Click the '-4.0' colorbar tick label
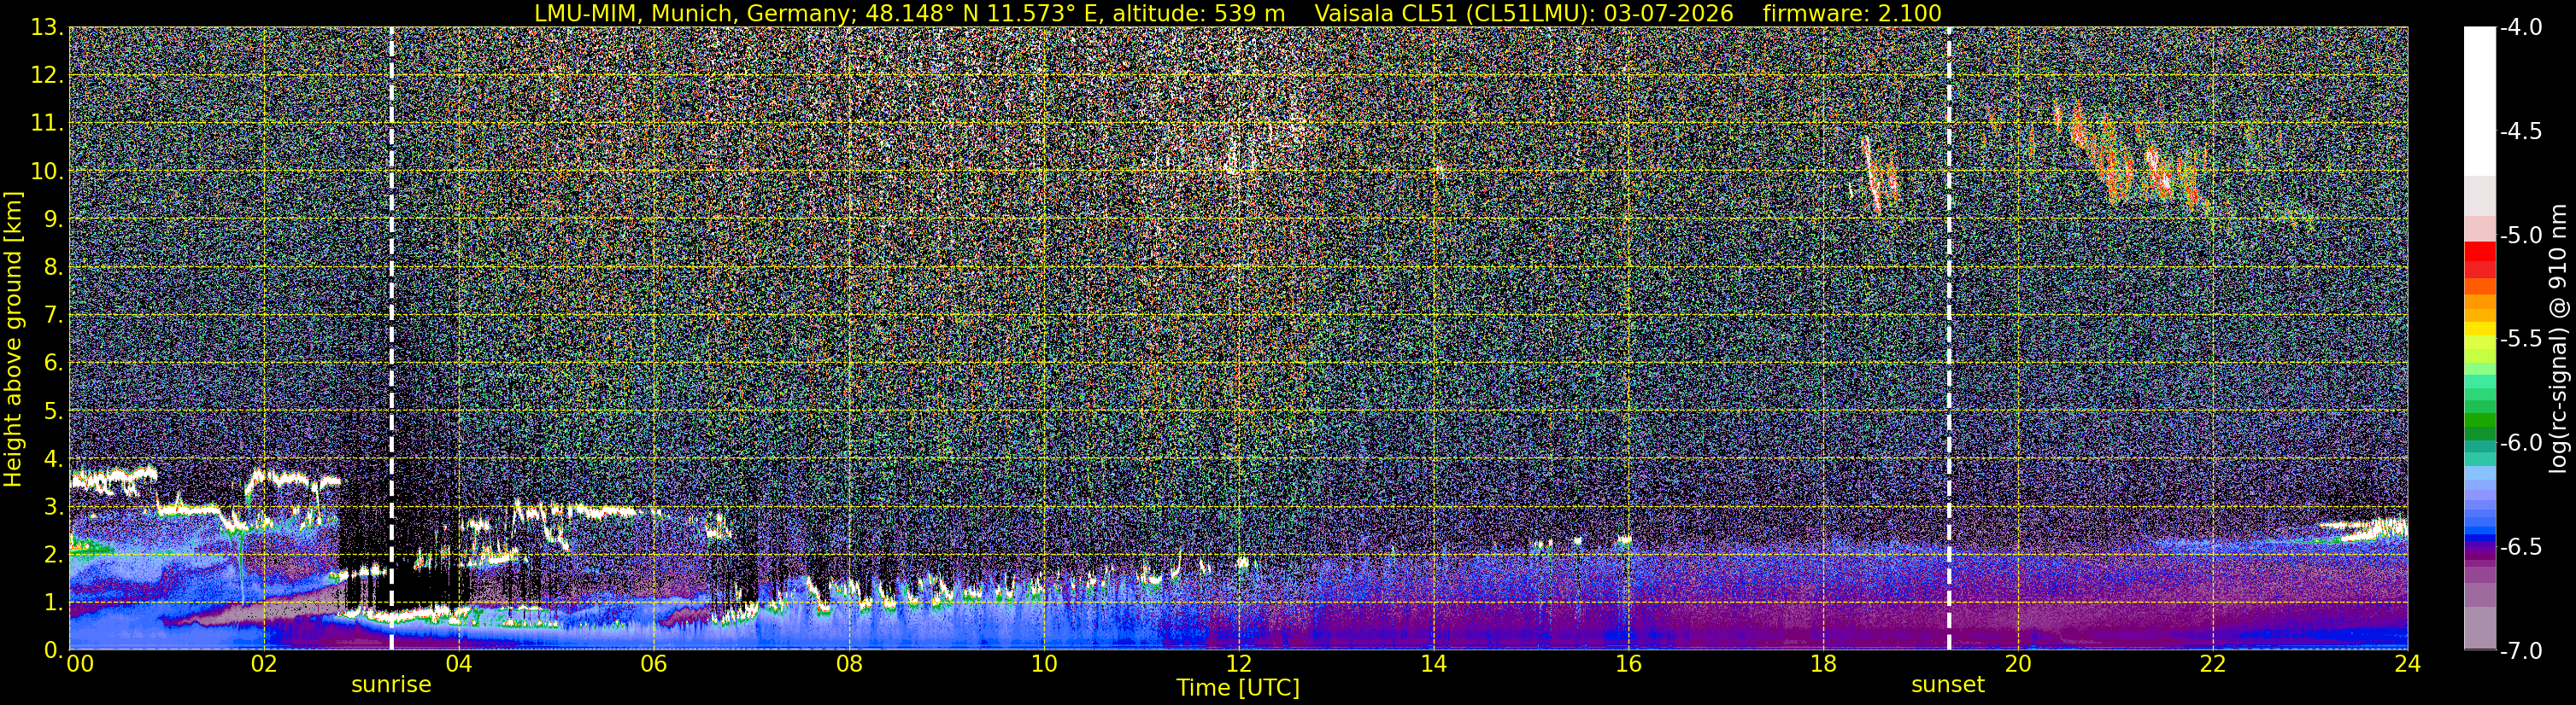The width and height of the screenshot is (2576, 705). click(x=2521, y=27)
